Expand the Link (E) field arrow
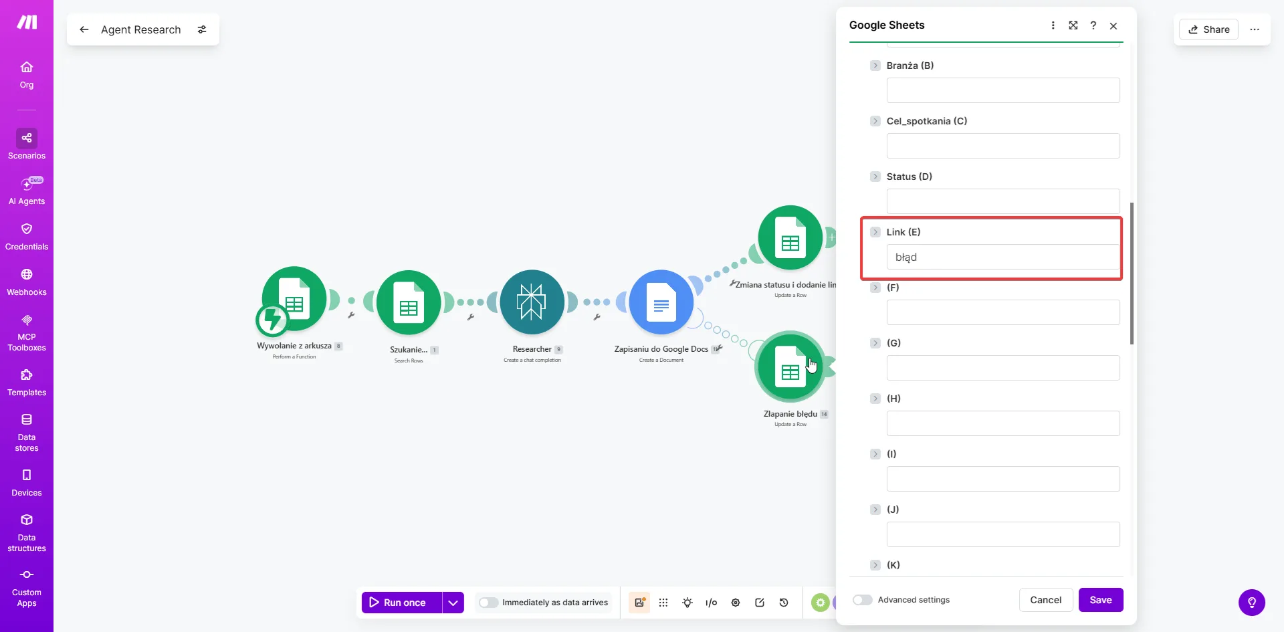 [x=875, y=232]
